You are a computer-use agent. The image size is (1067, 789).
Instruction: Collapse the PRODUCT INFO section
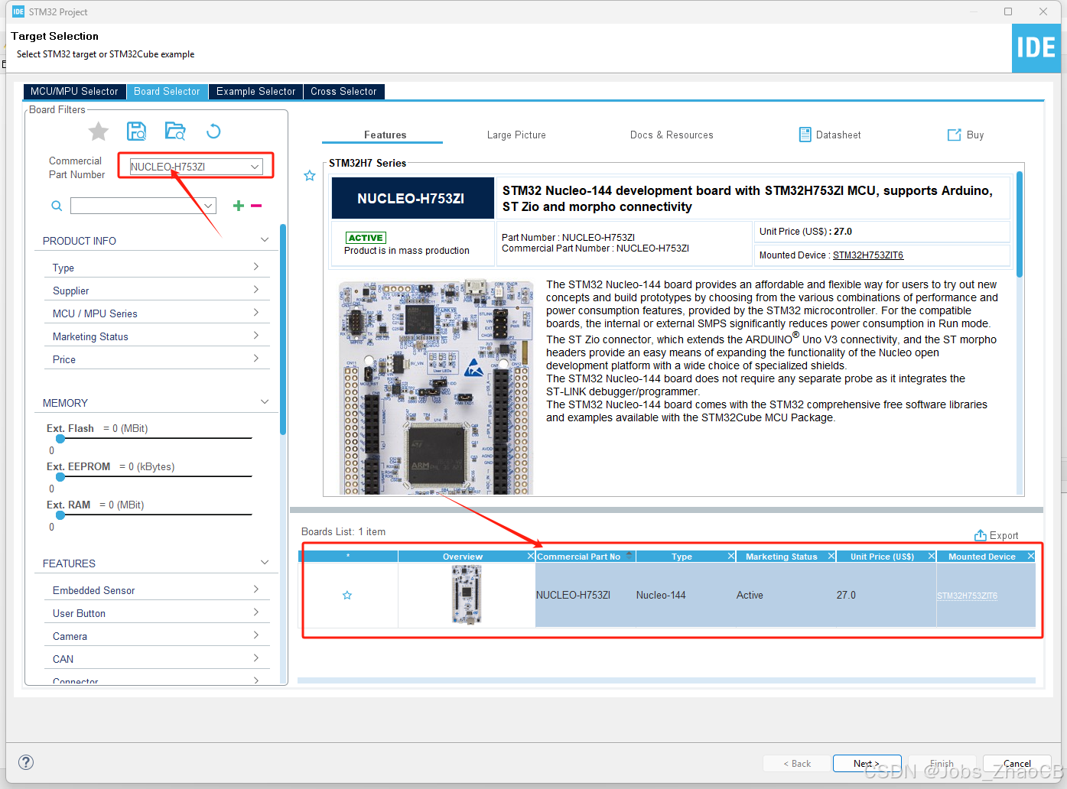pos(265,240)
